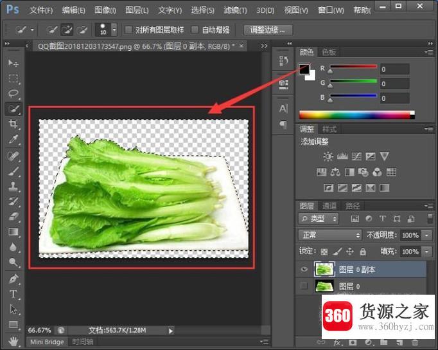438x350 pixels.
Task: Choose New Selection mode in options bar
Action: tap(52, 30)
